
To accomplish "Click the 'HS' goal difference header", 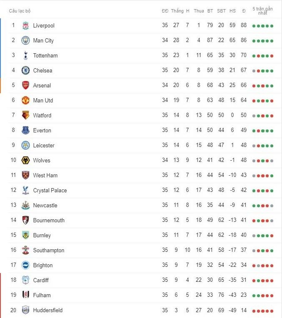I will pyautogui.click(x=232, y=11).
